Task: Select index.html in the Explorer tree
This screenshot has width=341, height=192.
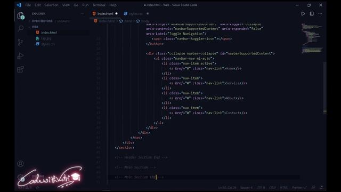Action: point(49,33)
